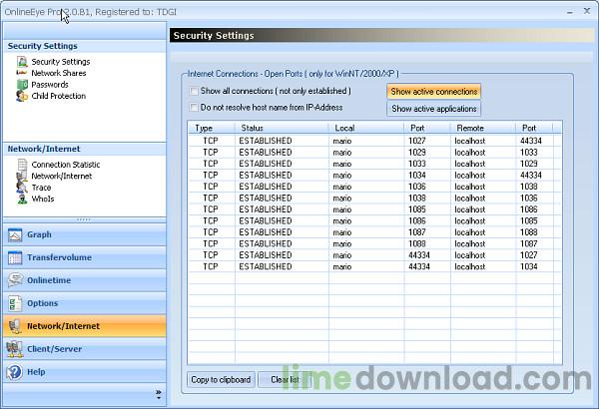Screen dimensions: 599x409
Task: Expand navigation pane chevron at bottom
Action: point(159,395)
